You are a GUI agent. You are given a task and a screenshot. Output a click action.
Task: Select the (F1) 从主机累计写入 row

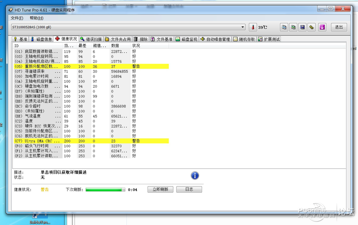pyautogui.click(x=91, y=151)
